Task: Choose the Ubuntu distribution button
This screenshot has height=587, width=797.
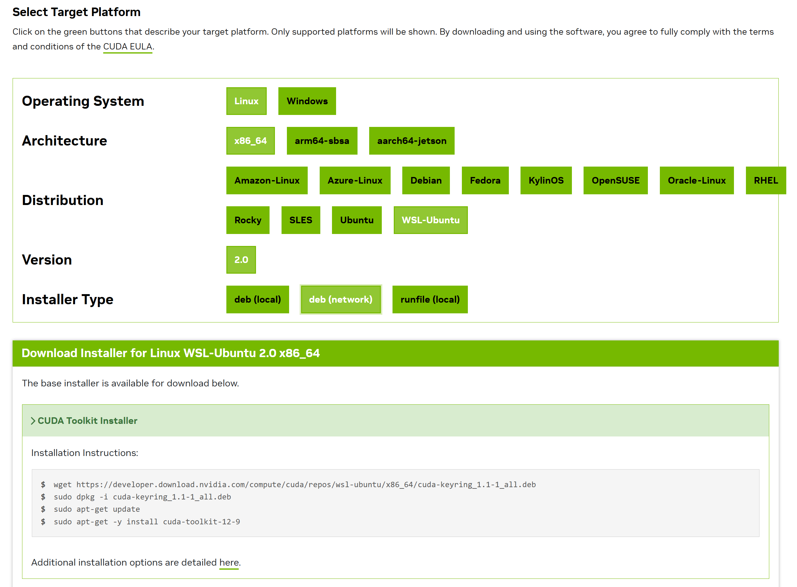Action: pyautogui.click(x=356, y=220)
